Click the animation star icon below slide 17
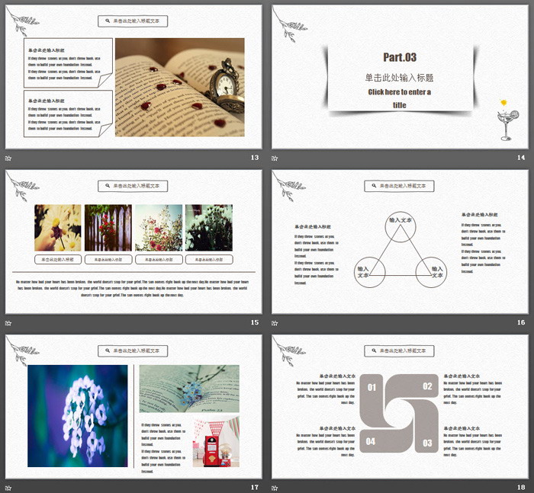Image resolution: width=534 pixels, height=493 pixels. [x=8, y=487]
